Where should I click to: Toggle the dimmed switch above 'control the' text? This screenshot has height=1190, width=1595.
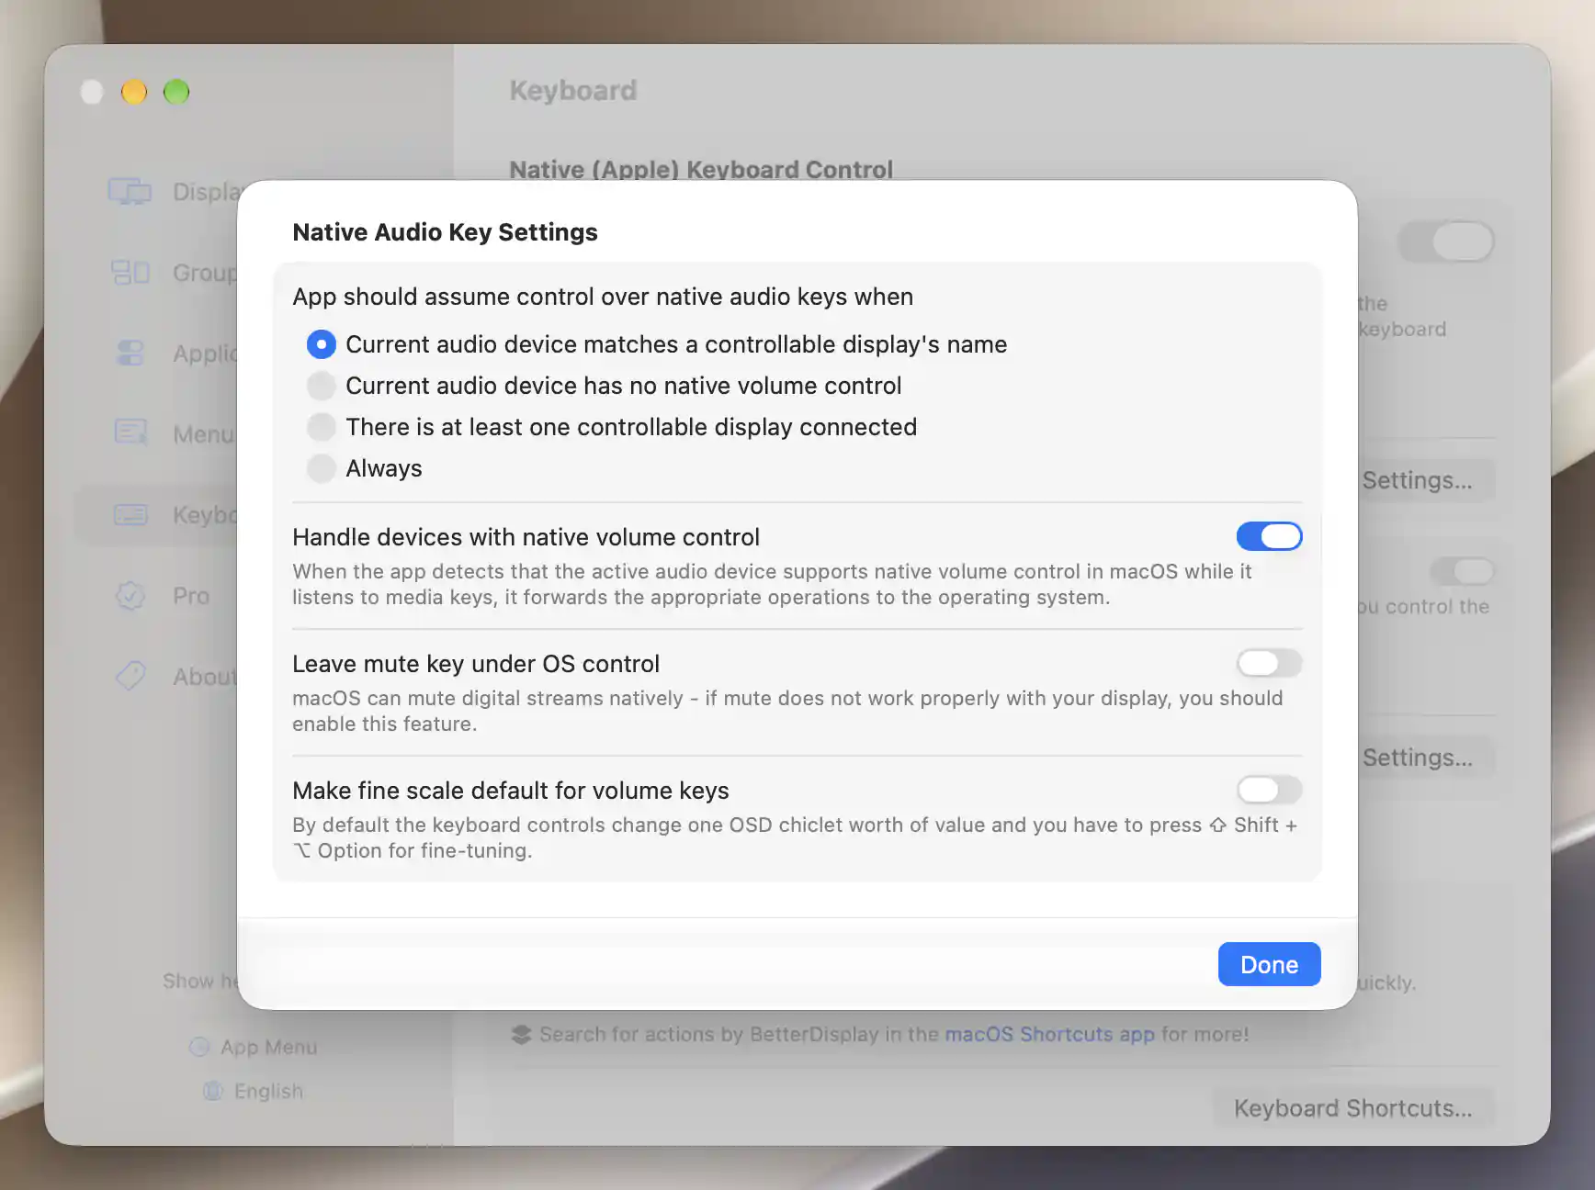tap(1462, 571)
